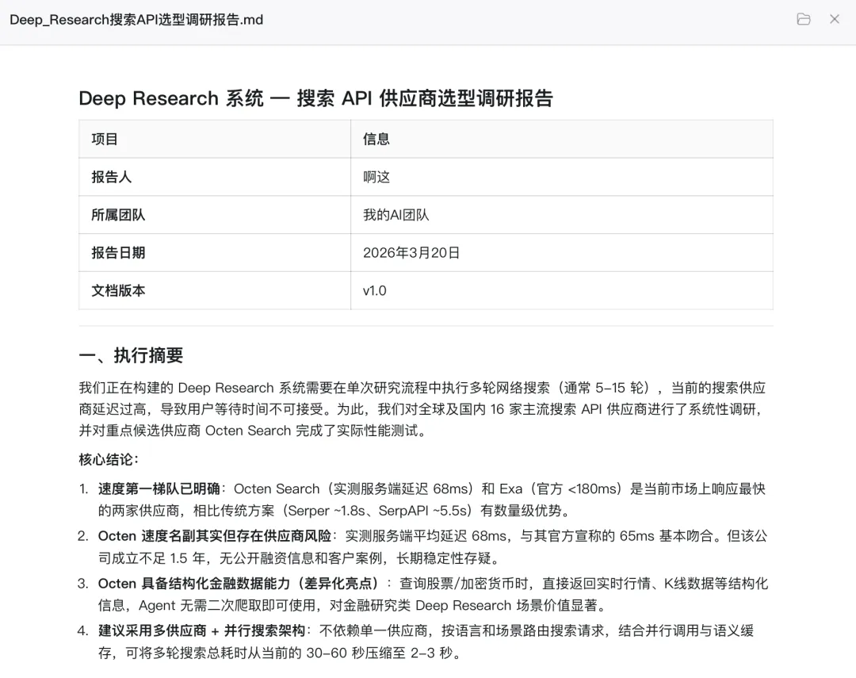Click the section heading 一、执行摘要
The width and height of the screenshot is (856, 678).
pyautogui.click(x=131, y=356)
